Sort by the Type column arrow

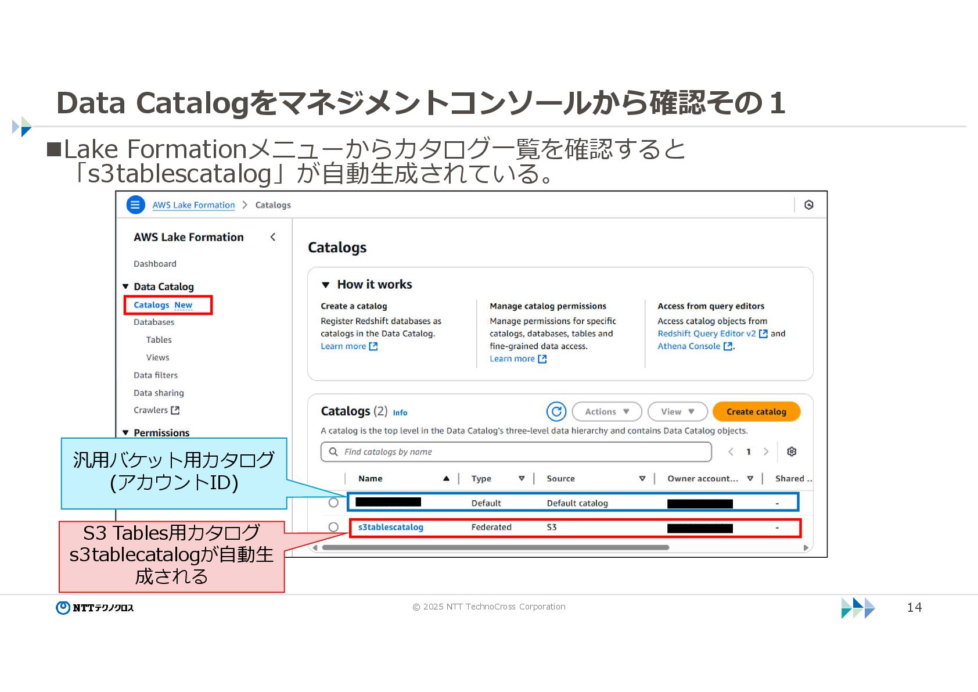coord(522,478)
